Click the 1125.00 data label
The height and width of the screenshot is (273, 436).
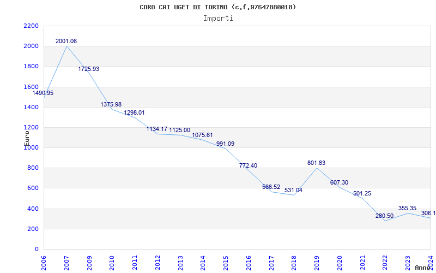click(x=180, y=130)
